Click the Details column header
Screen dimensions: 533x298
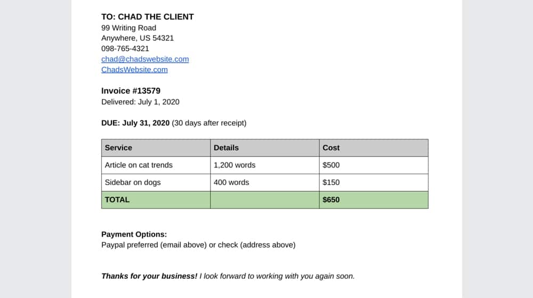(x=265, y=148)
